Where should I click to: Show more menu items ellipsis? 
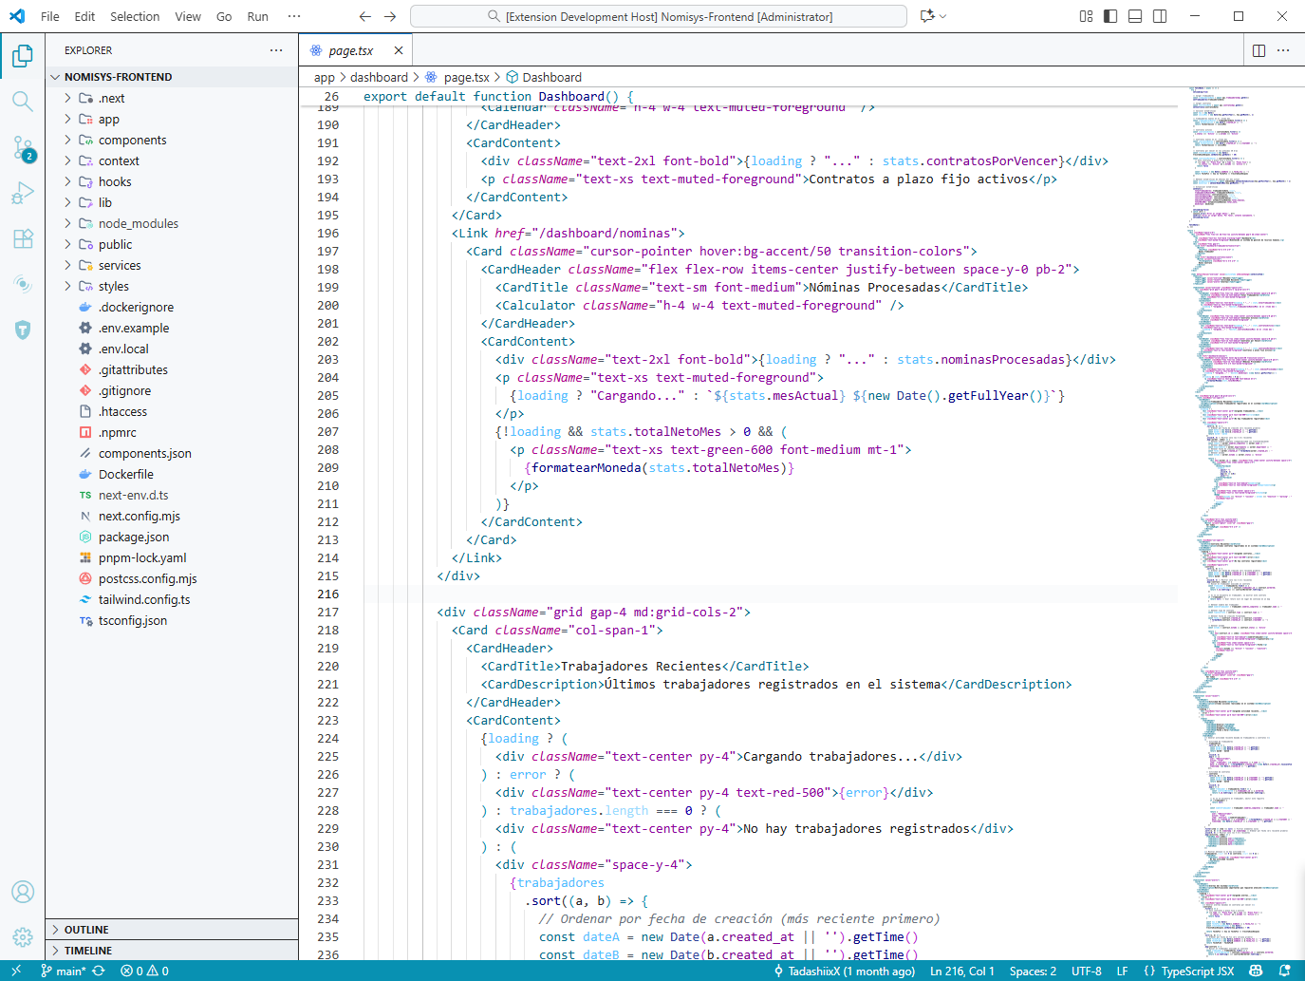pos(294,16)
